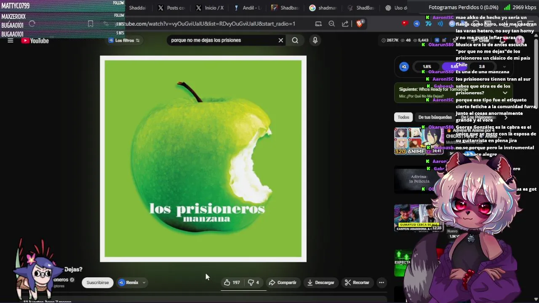
Task: Switch to the Google shadman tab
Action: point(323,8)
